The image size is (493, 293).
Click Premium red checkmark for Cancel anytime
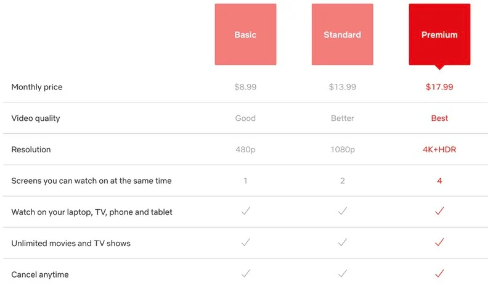click(439, 273)
